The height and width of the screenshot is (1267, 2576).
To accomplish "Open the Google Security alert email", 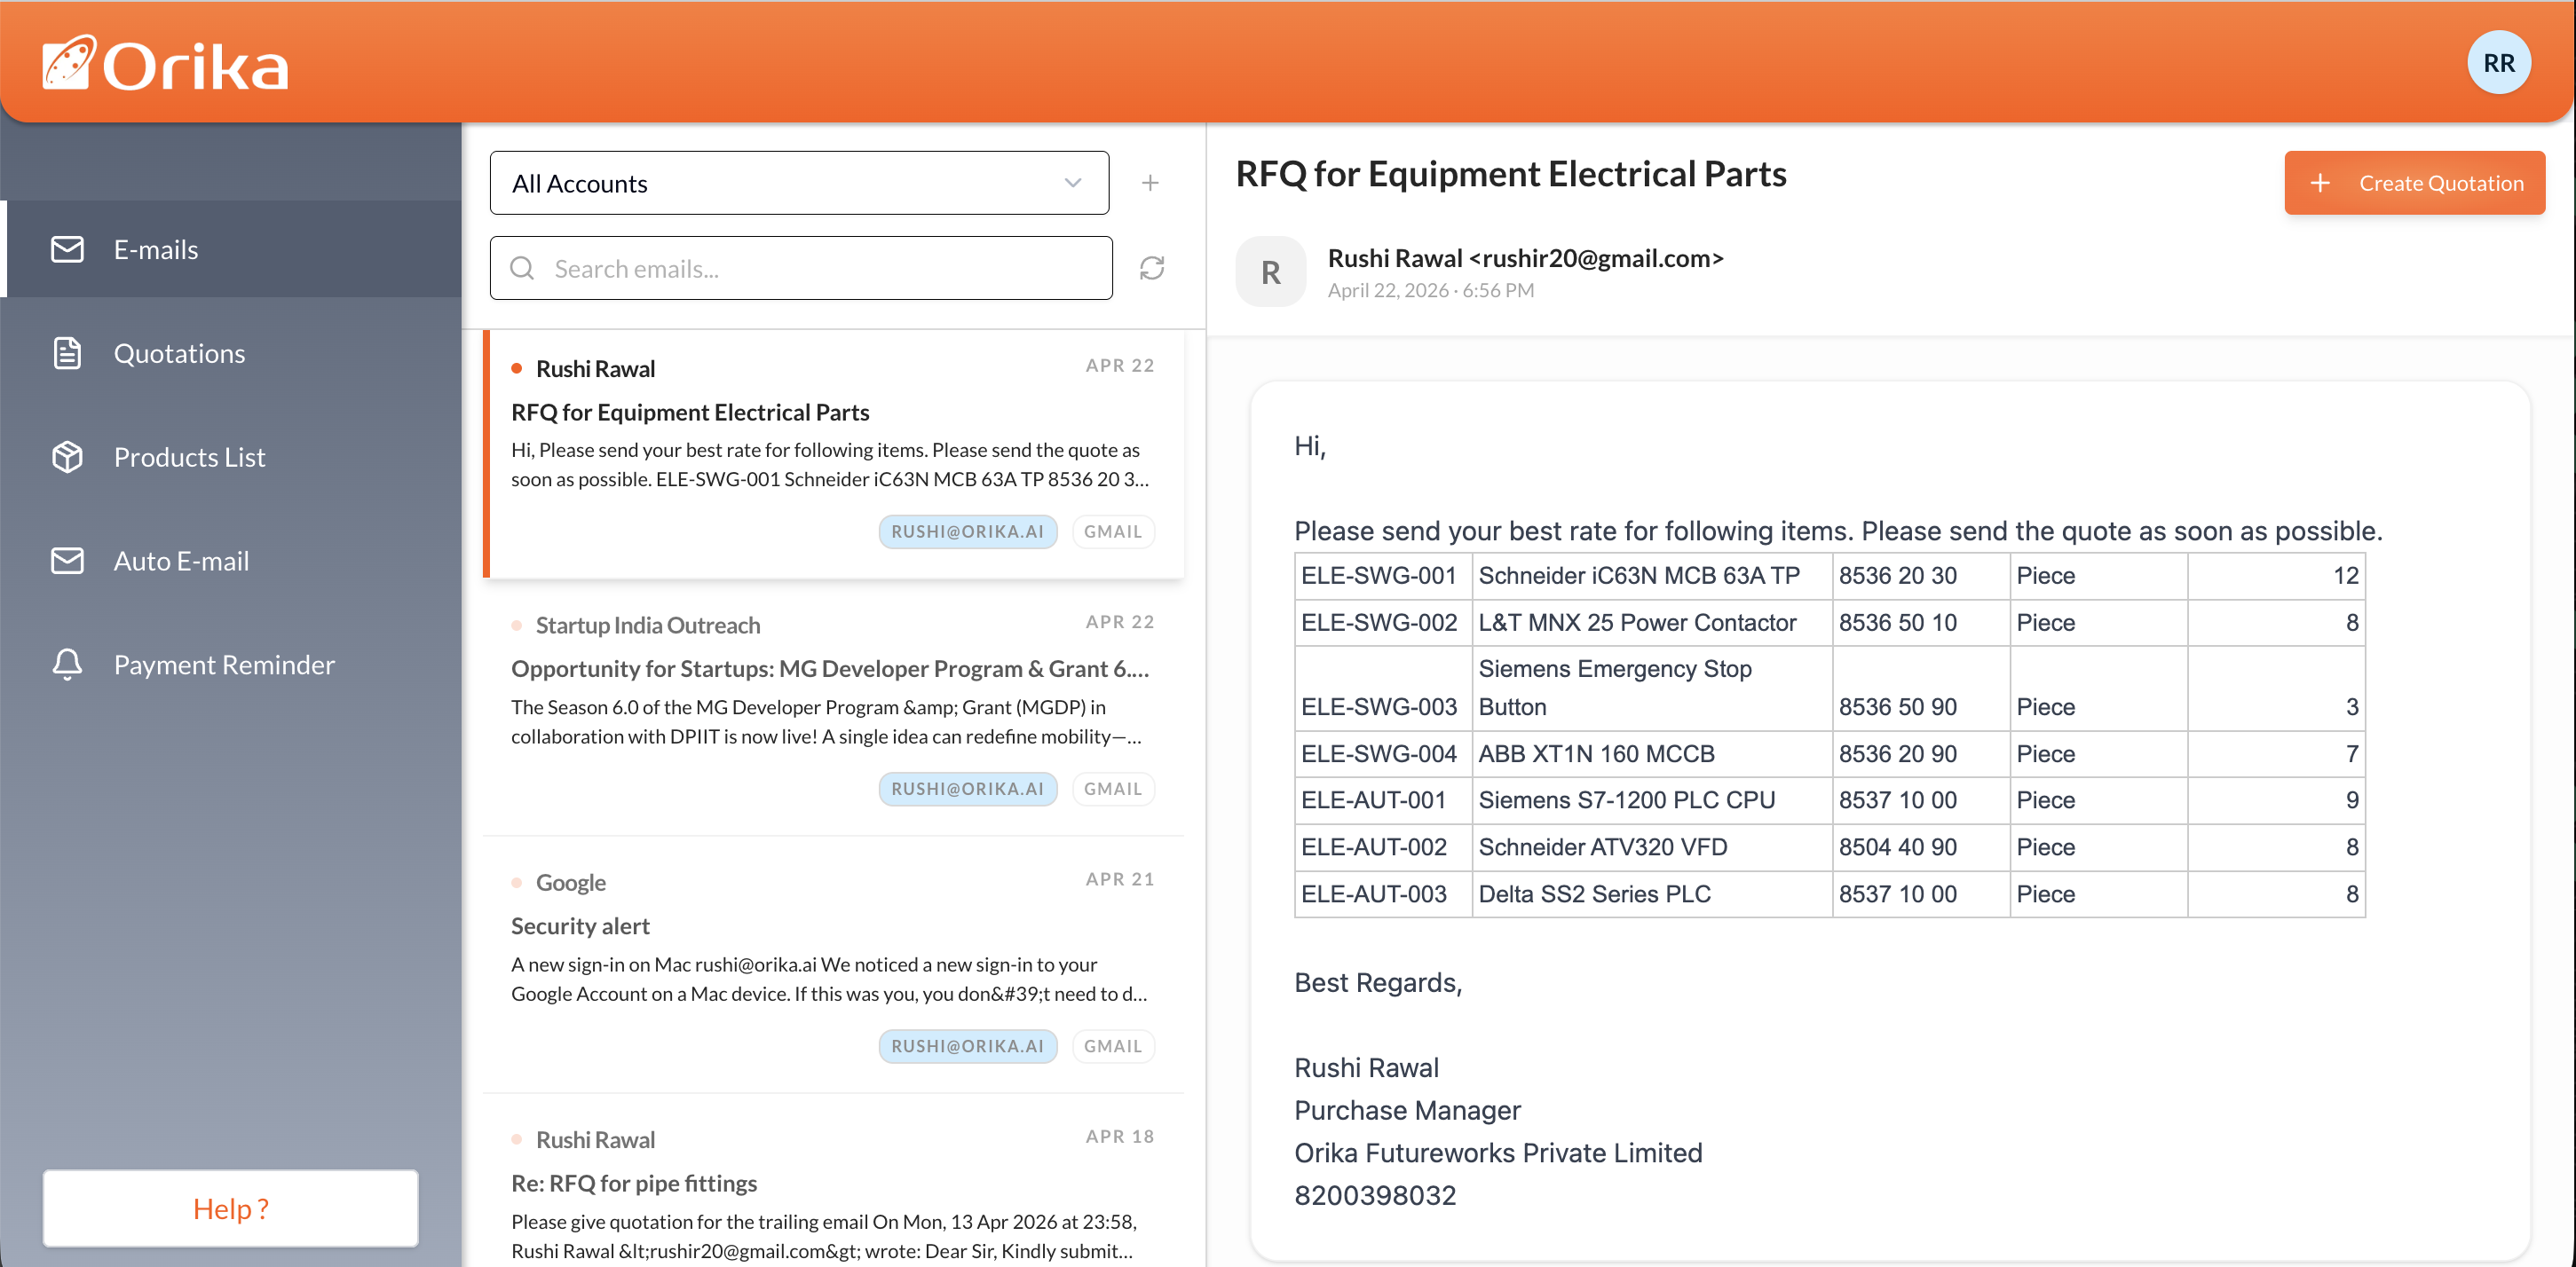I will 834,964.
